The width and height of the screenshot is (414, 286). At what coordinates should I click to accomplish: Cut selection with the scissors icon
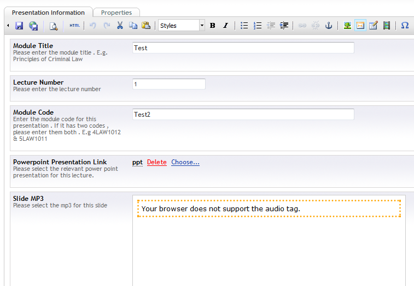(120, 26)
